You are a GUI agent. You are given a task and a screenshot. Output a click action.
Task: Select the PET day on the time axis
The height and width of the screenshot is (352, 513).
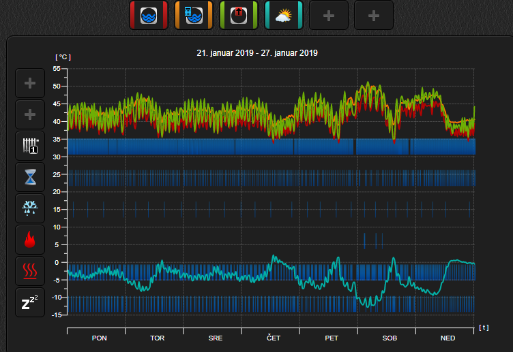point(332,338)
